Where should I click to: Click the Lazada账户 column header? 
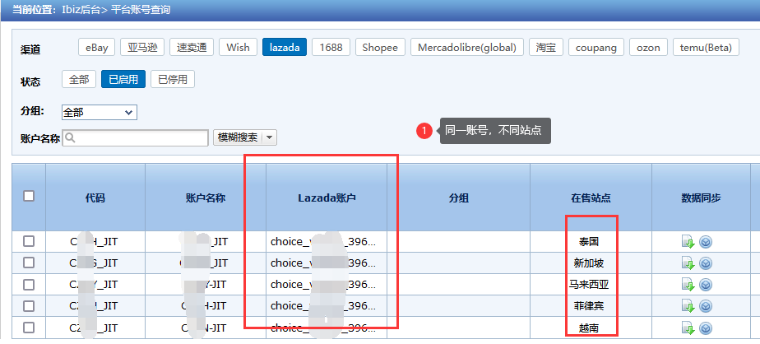coord(327,198)
